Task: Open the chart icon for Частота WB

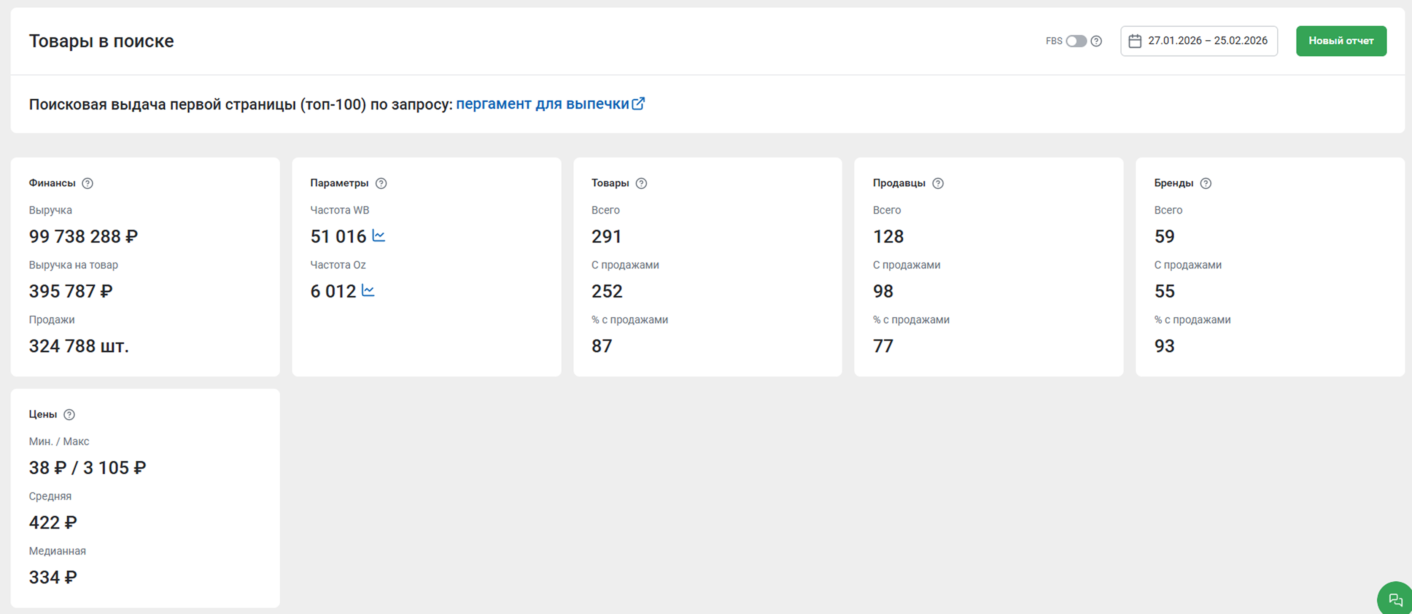Action: point(379,236)
